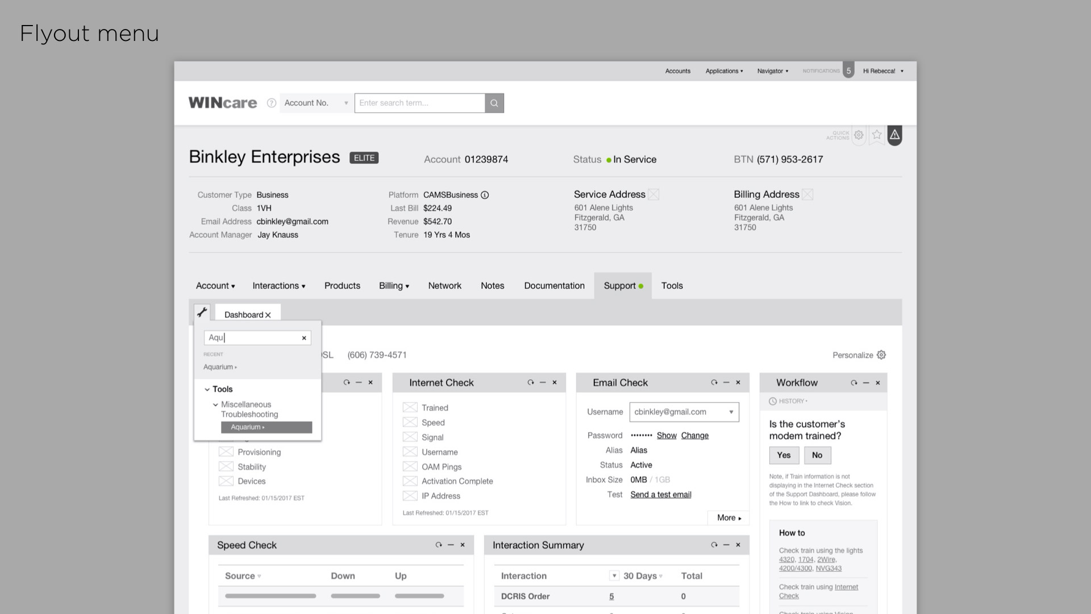Click the Enter search term field

419,103
